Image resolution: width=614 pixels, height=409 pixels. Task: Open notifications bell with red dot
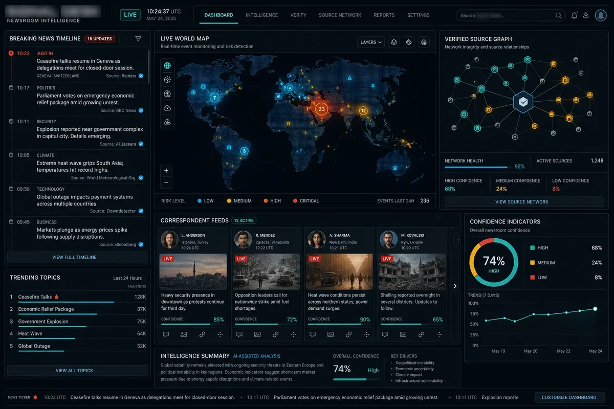pos(574,15)
